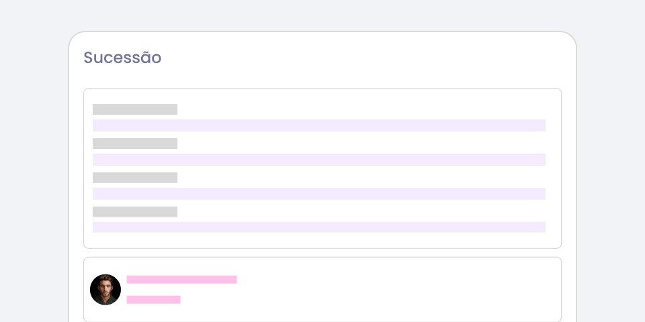Viewport: 645px width, 322px height.
Task: Click blank space right of second gray label
Action: [363, 144]
